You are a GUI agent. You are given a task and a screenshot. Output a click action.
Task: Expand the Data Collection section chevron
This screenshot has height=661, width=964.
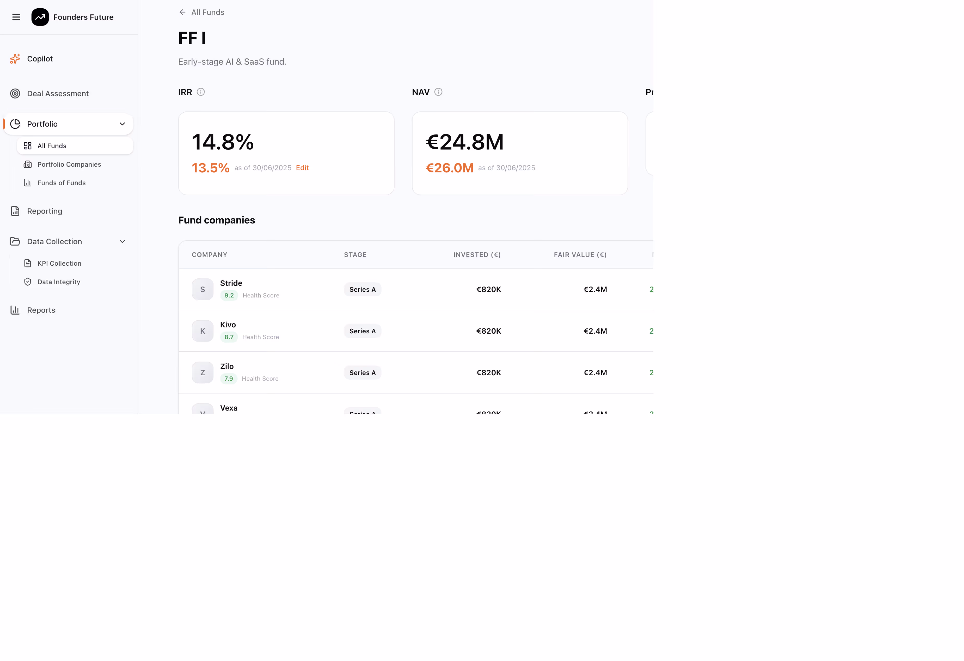coord(122,241)
